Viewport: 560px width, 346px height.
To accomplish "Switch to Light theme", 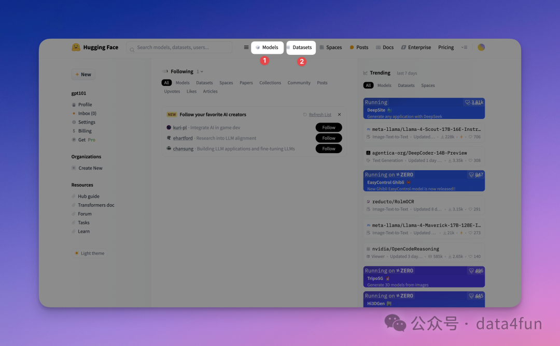I will click(x=89, y=253).
